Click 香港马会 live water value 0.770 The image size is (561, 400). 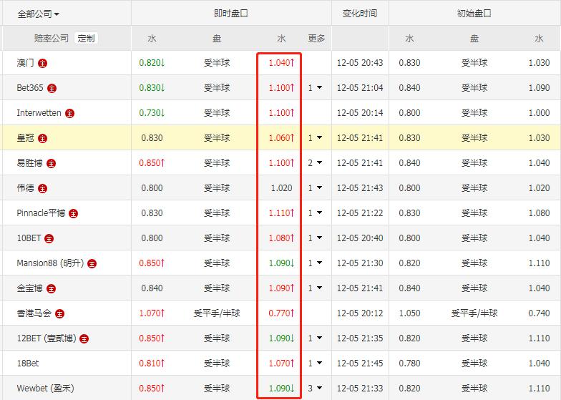282,313
